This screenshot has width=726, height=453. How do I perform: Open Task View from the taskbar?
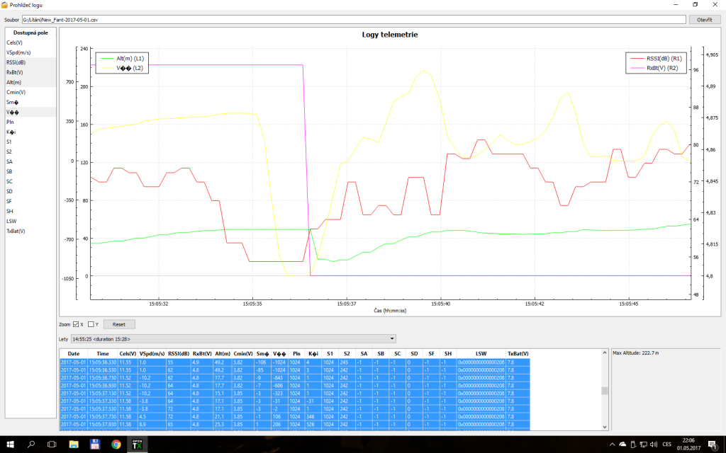tap(52, 445)
